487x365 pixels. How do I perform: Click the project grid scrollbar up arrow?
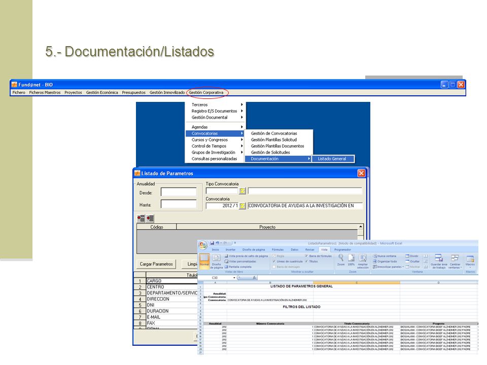coord(360,227)
